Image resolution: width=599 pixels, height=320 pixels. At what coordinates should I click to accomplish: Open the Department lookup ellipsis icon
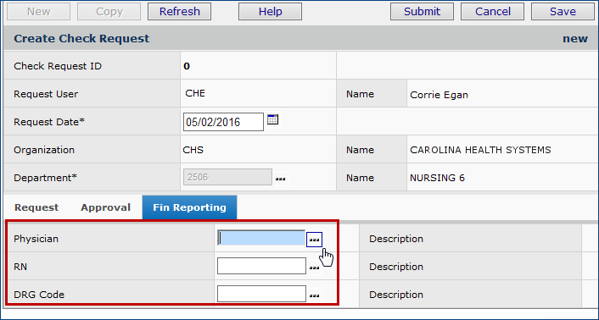pos(280,179)
